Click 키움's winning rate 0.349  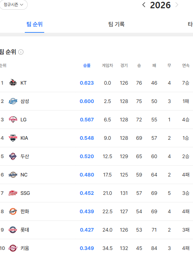(87, 248)
